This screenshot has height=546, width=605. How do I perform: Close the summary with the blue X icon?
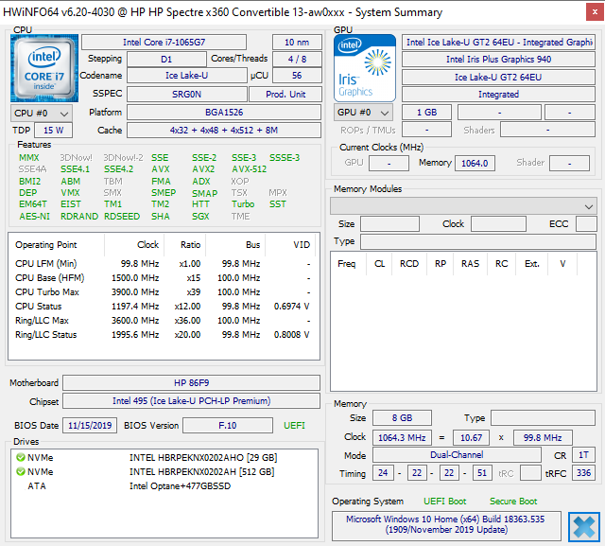pyautogui.click(x=583, y=526)
